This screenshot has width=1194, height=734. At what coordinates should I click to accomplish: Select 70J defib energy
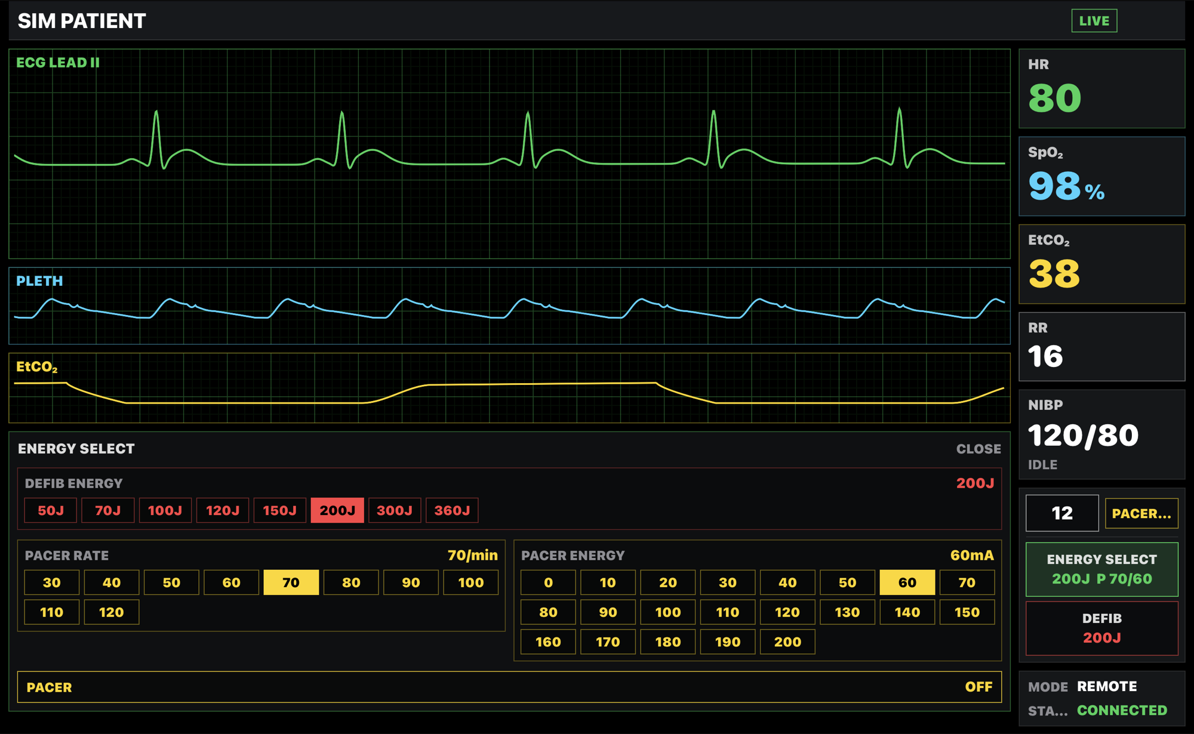[x=108, y=511]
